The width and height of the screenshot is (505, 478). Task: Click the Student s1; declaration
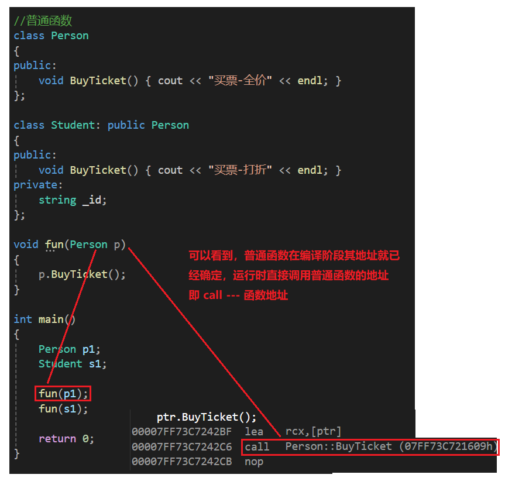pos(73,364)
